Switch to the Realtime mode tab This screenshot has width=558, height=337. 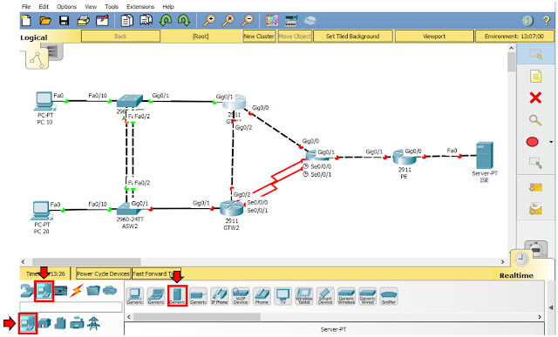tap(516, 275)
